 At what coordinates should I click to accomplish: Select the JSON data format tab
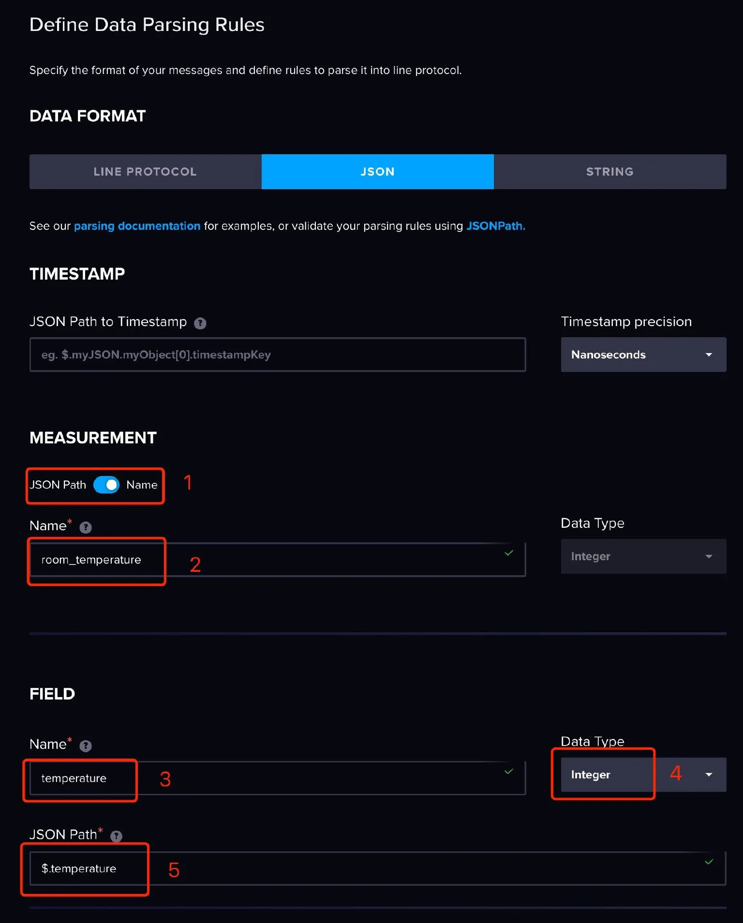[377, 171]
